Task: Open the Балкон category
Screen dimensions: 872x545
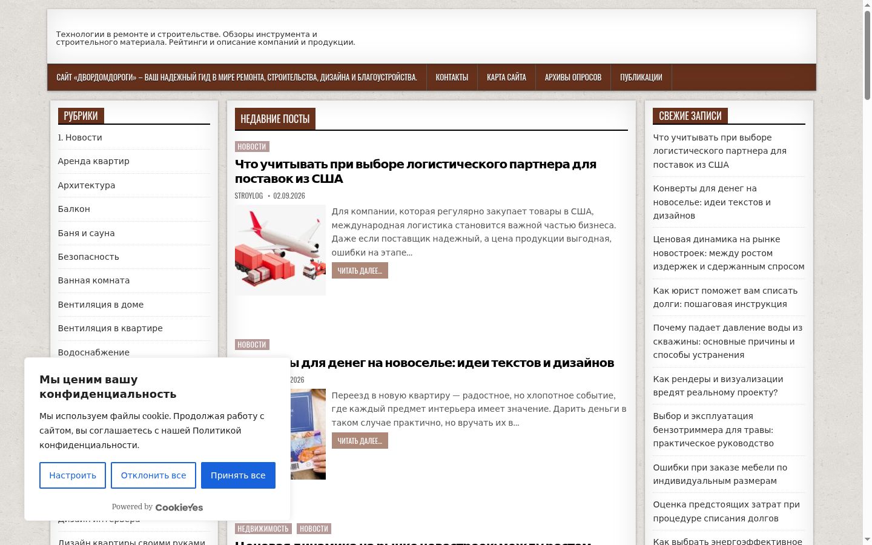Action: click(x=74, y=209)
